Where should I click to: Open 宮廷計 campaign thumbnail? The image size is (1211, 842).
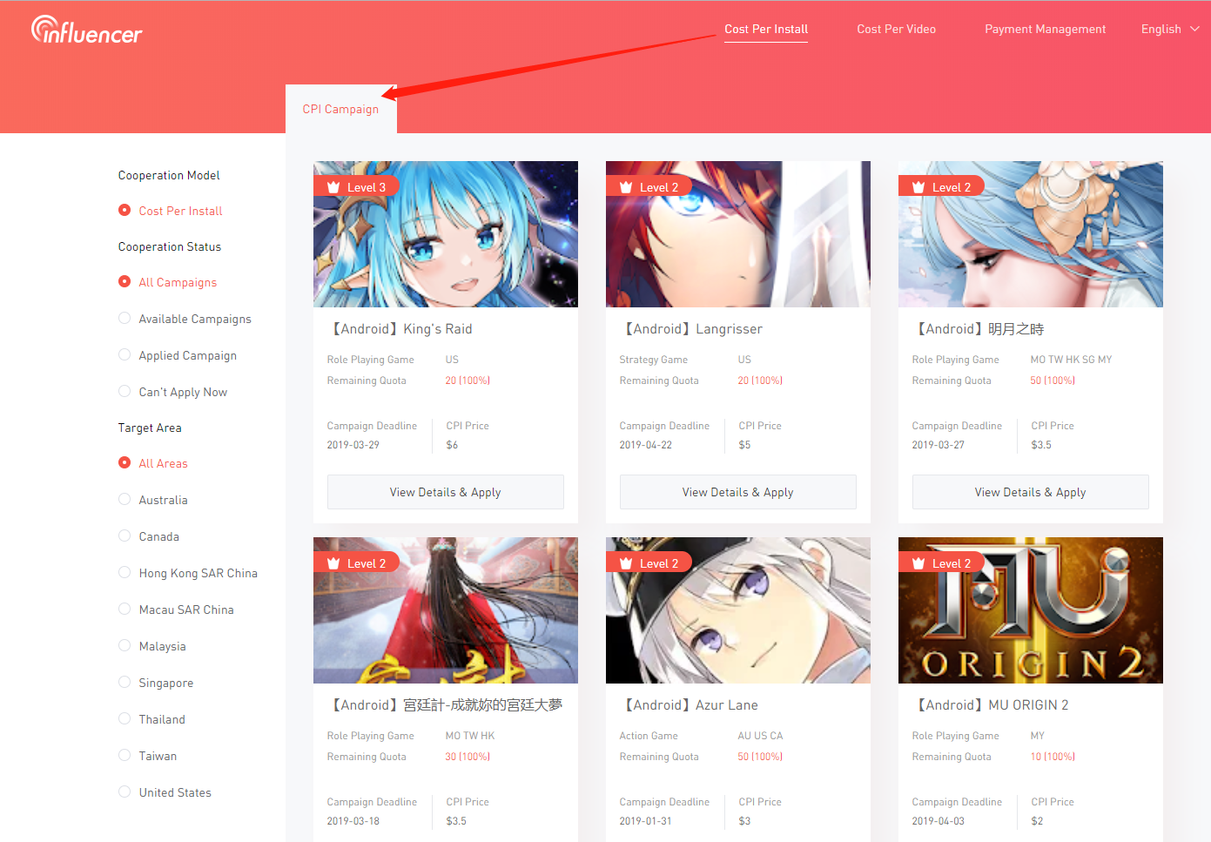pos(446,610)
